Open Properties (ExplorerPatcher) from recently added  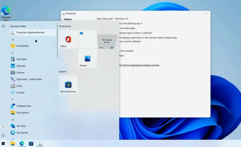point(33,32)
